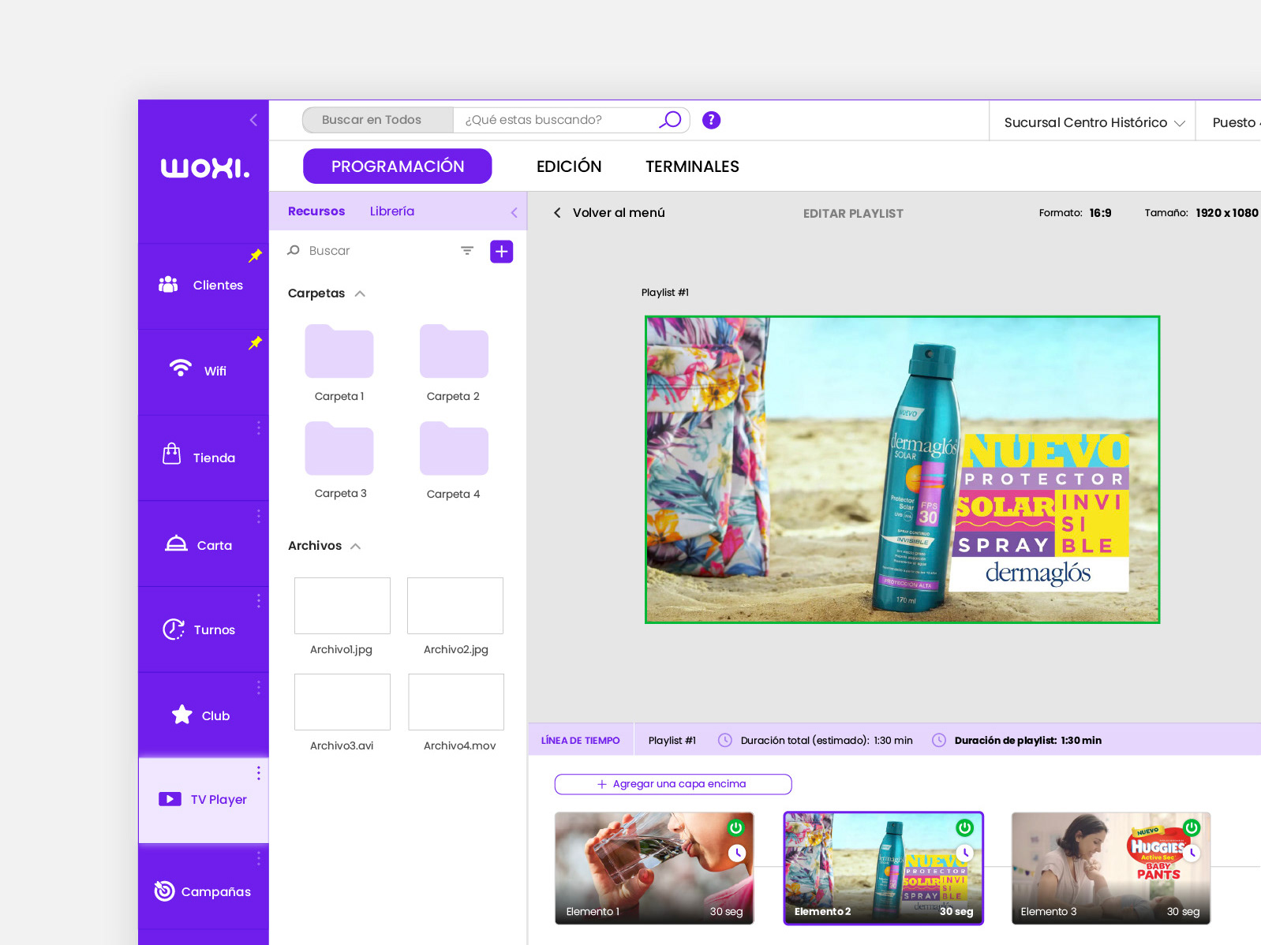Screen dimensions: 1261x945
Task: Collapse the resources panel chevron
Action: 515,212
